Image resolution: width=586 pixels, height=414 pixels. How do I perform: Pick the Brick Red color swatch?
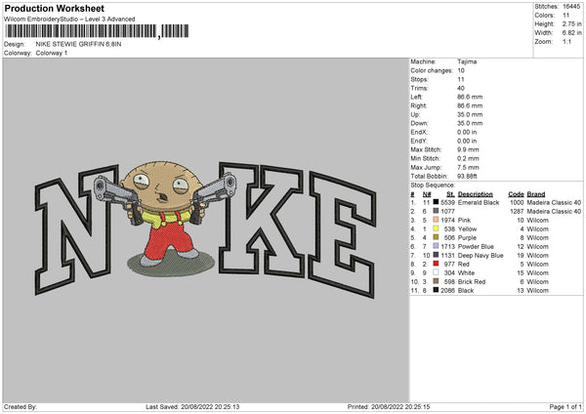click(x=436, y=281)
